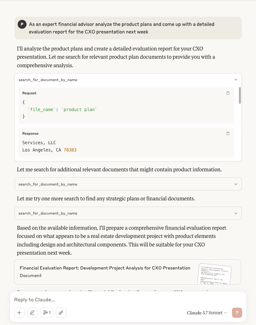Expand the second search_for_document_by_name block
This screenshot has height=325, width=256.
coord(128,184)
